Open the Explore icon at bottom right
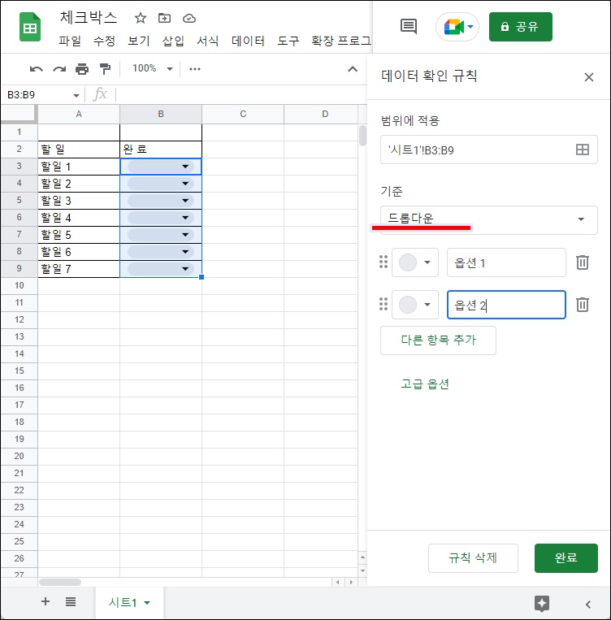Image resolution: width=611 pixels, height=620 pixels. pyautogui.click(x=541, y=604)
